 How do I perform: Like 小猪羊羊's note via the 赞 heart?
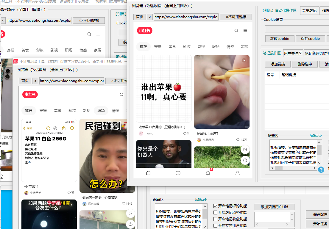(69, 193)
